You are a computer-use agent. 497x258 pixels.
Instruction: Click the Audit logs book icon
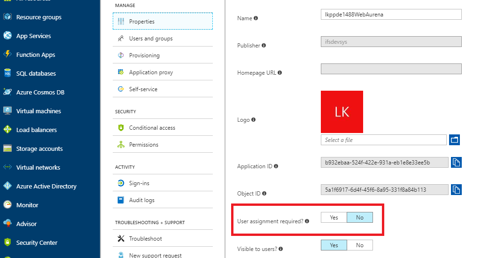click(121, 200)
